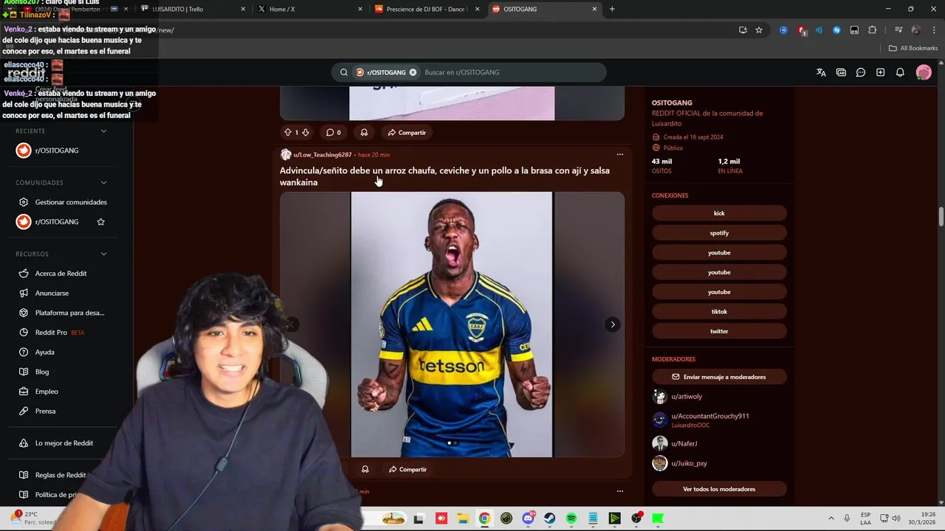Image resolution: width=945 pixels, height=531 pixels.
Task: Click the page vertical scrollbar thumb
Action: (941, 218)
